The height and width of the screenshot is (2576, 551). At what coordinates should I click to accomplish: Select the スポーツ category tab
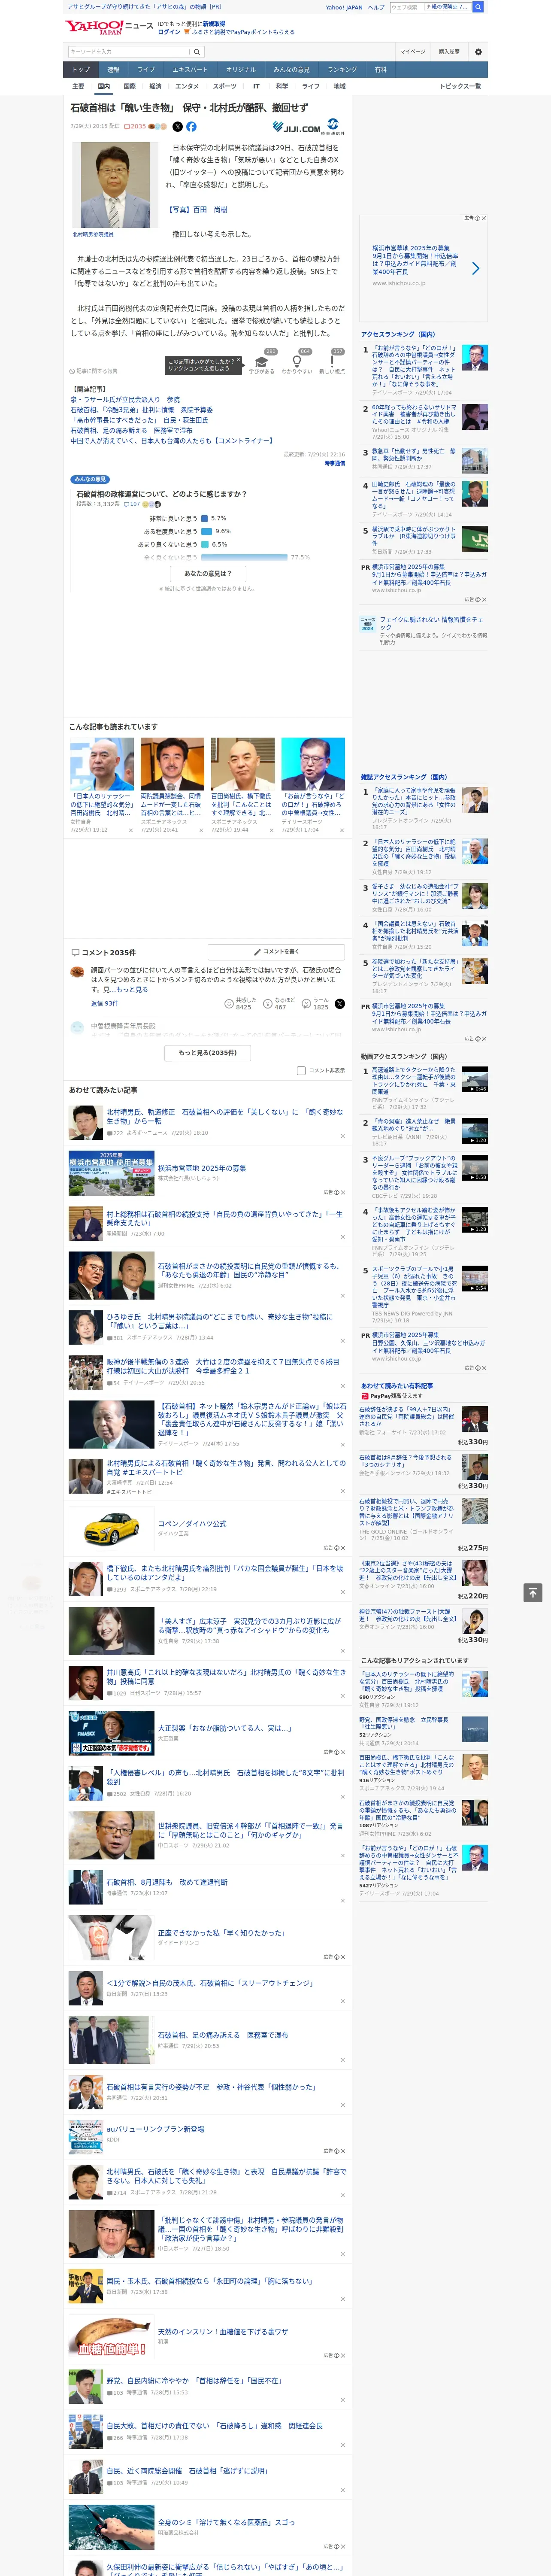[x=225, y=86]
